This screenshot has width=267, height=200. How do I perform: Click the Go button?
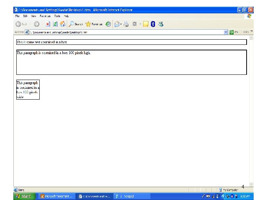pos(234,32)
